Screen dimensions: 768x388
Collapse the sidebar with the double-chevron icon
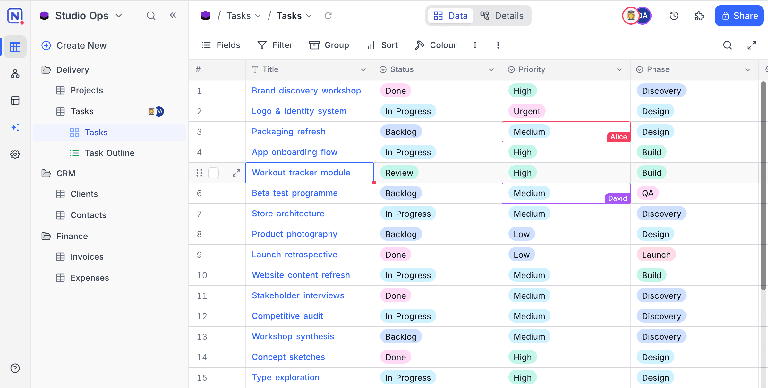point(173,15)
